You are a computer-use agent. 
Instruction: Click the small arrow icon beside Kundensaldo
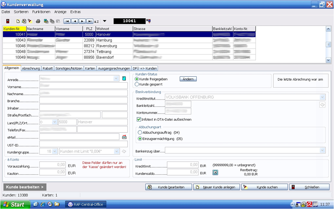[x=215, y=172]
